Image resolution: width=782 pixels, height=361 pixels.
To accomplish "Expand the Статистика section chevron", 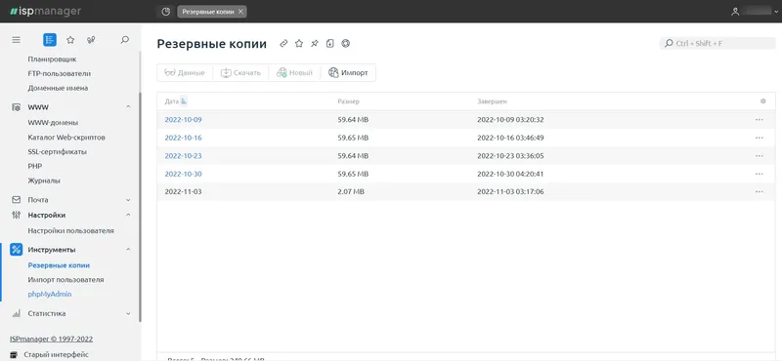I will point(128,314).
